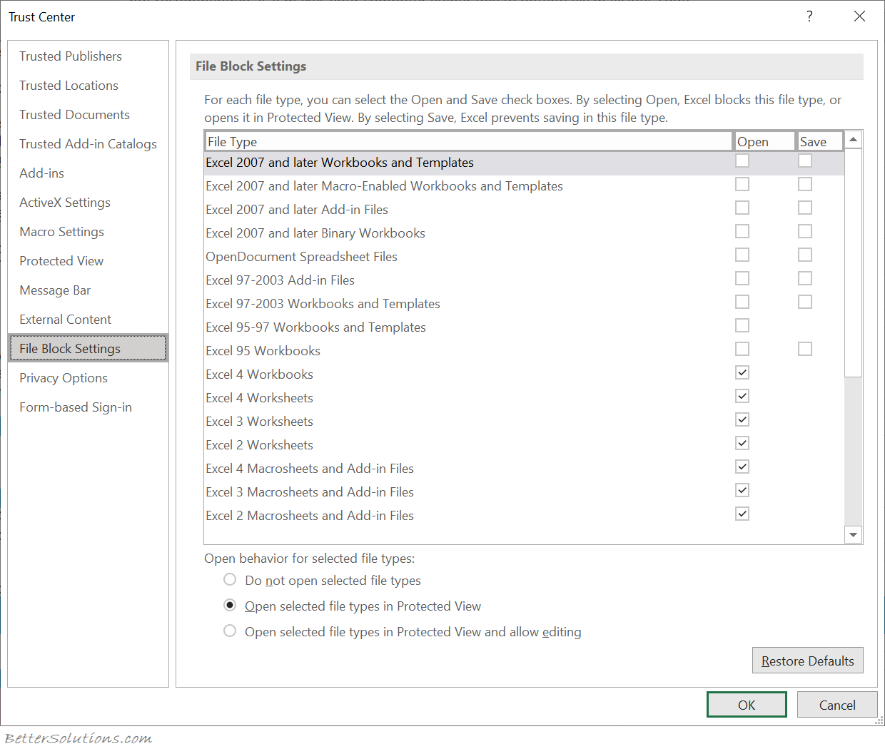Click the Save column header
The height and width of the screenshot is (749, 885).
[820, 141]
